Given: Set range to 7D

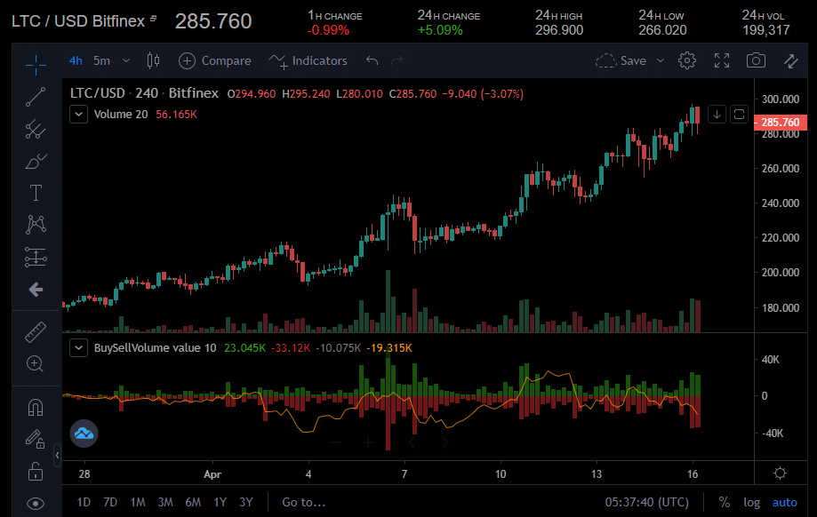Looking at the screenshot, I should pos(110,502).
